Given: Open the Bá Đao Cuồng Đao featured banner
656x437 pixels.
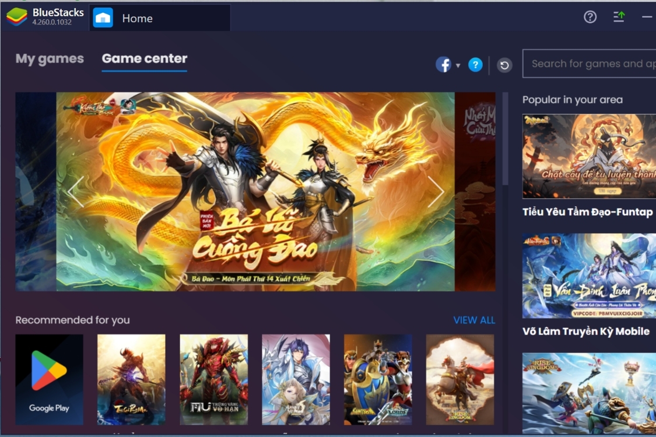Looking at the screenshot, I should coord(255,192).
